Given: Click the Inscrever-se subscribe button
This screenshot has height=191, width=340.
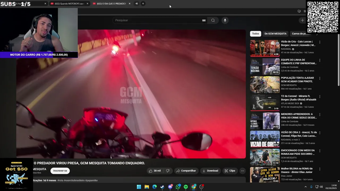Looking at the screenshot, I should coord(60,171).
